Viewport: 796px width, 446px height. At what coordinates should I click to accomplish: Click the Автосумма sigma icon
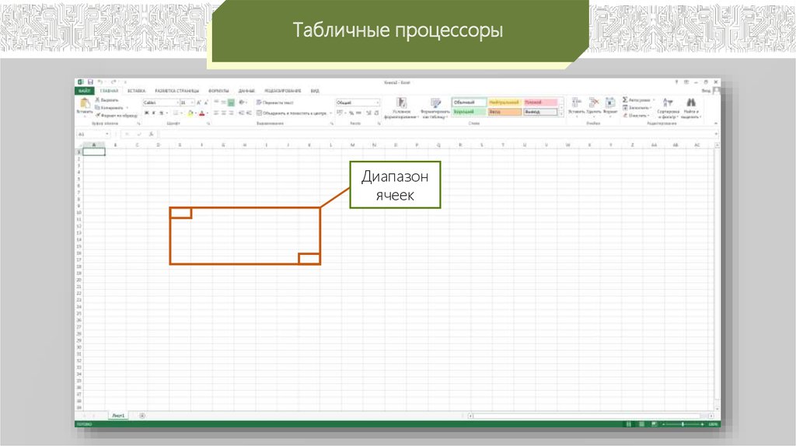[625, 100]
